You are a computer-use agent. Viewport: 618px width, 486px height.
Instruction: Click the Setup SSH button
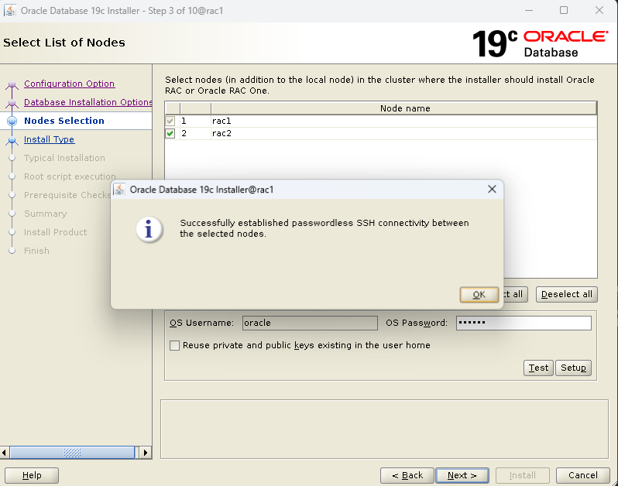[x=573, y=368]
